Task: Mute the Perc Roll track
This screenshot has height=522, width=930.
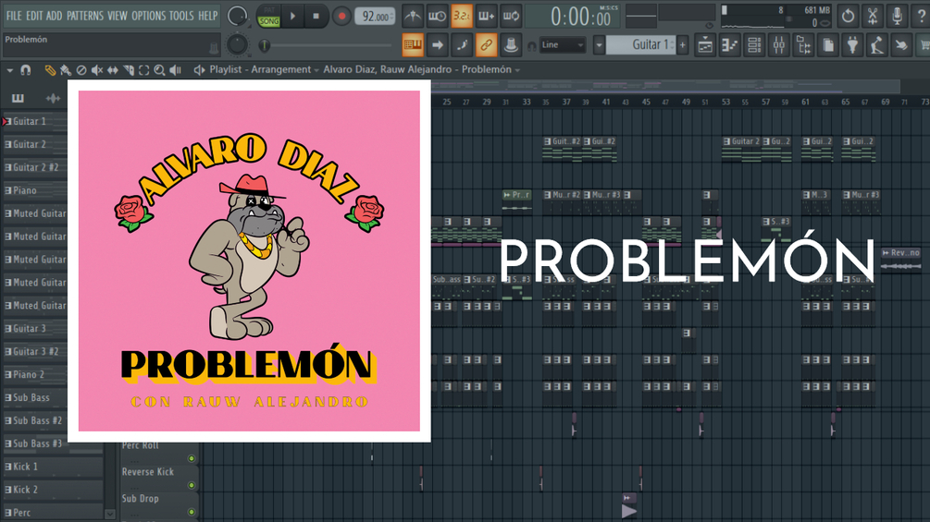Action: click(191, 458)
